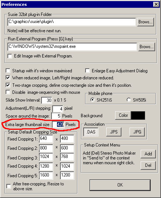Click the black background color swatch

click(138, 115)
